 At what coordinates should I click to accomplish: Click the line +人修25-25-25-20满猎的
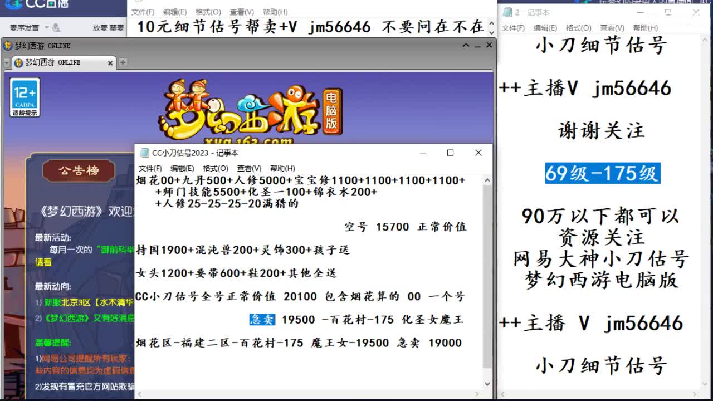pyautogui.click(x=227, y=203)
